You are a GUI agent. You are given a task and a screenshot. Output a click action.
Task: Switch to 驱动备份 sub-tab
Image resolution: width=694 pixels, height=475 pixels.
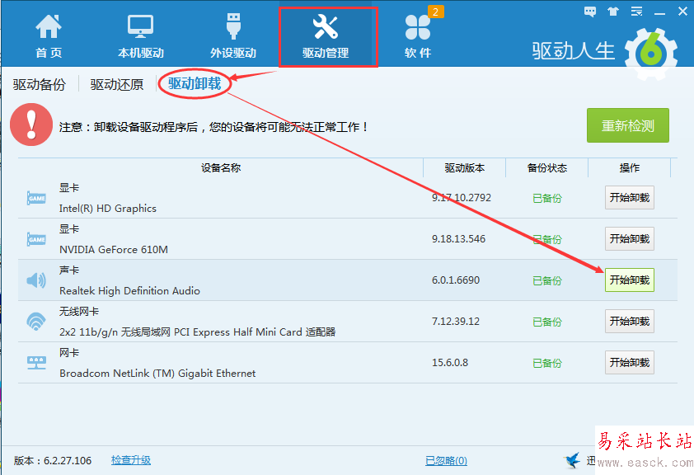click(x=40, y=84)
